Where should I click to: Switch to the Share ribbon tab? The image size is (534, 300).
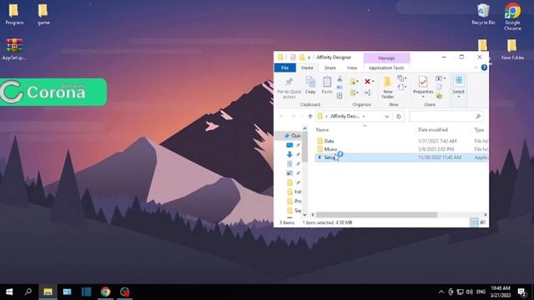point(330,68)
